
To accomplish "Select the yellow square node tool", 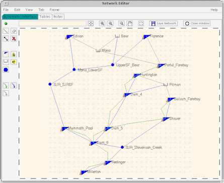I will coord(14,62).
